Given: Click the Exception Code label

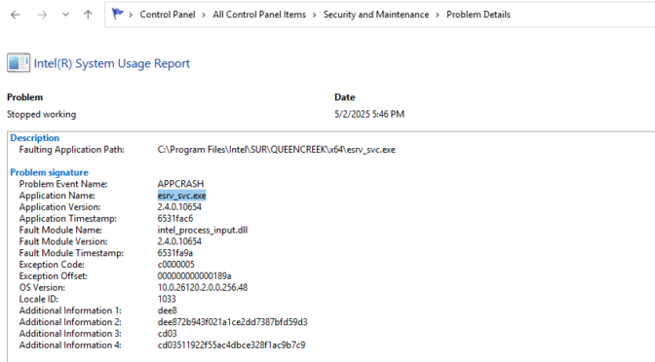Looking at the screenshot, I should pyautogui.click(x=52, y=265).
